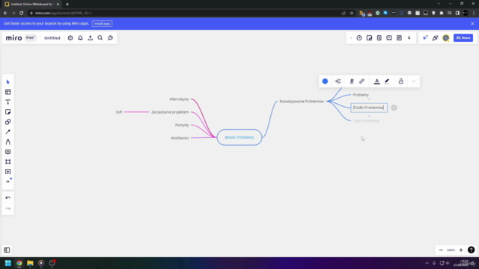Select the Frame tool
Screen dimensions: 479x269
[x=8, y=161]
